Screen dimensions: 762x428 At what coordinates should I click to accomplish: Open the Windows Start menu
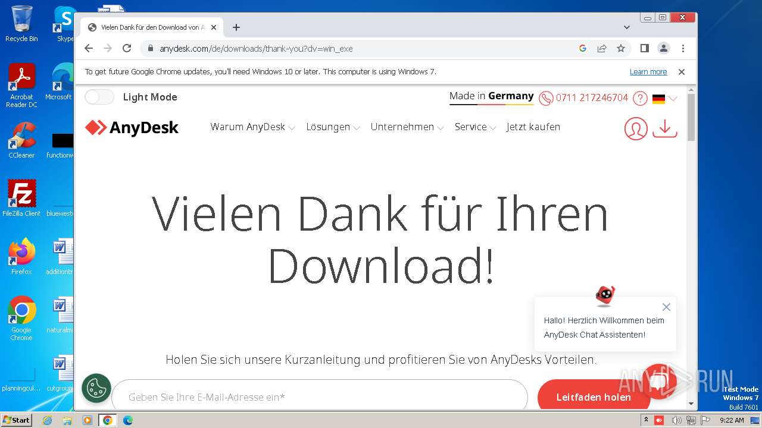point(17,420)
